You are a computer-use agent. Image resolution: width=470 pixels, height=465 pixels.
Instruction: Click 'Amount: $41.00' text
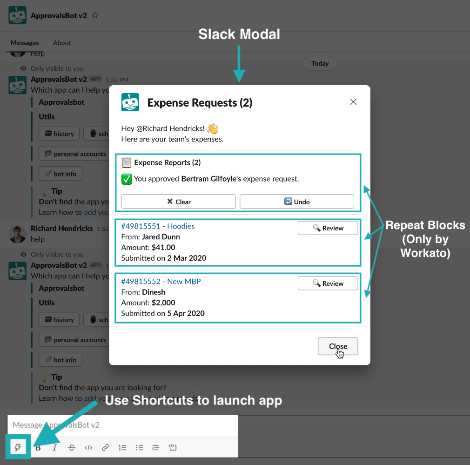click(148, 247)
